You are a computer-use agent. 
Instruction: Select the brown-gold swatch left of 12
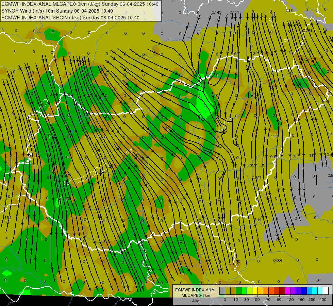click(233, 291)
